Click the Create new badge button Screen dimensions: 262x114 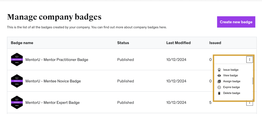[236, 22]
